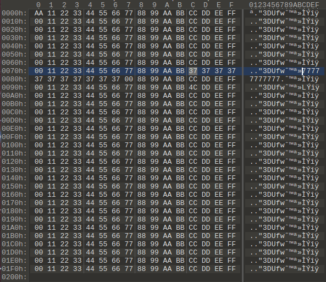Click the ASCII column header 0123456789ABCDEF
326x282 pixels.
pyautogui.click(x=284, y=5)
